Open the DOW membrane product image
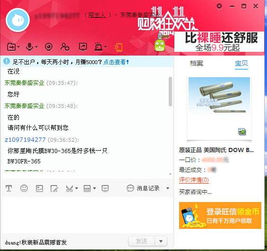Screen dimensions: 267x251 [x=219, y=108]
